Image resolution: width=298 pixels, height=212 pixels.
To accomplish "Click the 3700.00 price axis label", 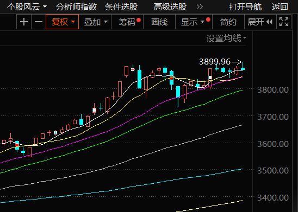I will click(273, 117).
